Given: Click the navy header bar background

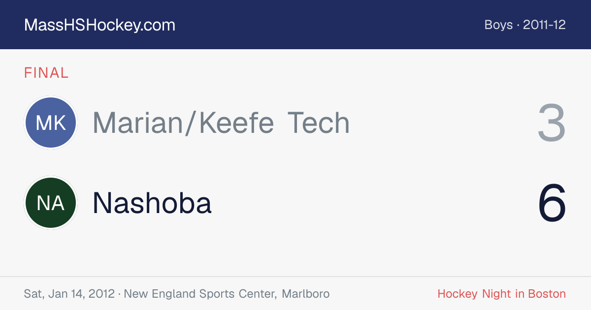Looking at the screenshot, I should (x=295, y=25).
